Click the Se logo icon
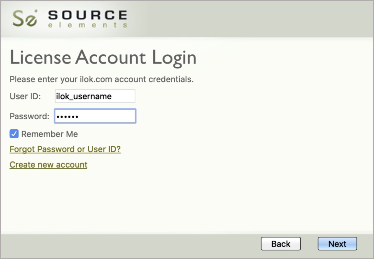The height and width of the screenshot is (259, 374). coord(25,18)
